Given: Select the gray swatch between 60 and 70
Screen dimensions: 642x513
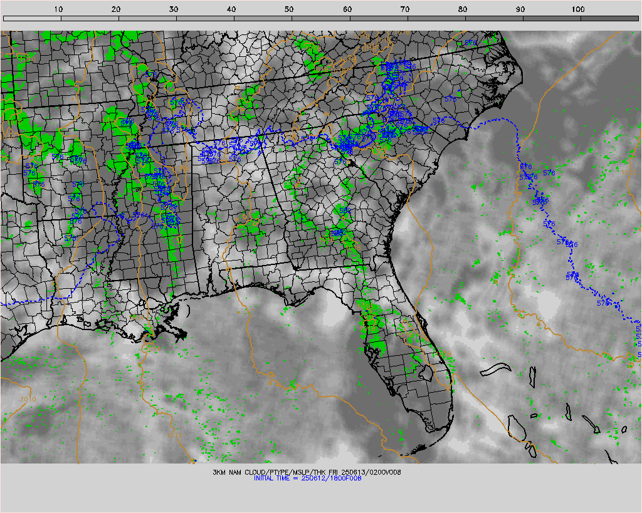Looking at the screenshot, I should 379,18.
